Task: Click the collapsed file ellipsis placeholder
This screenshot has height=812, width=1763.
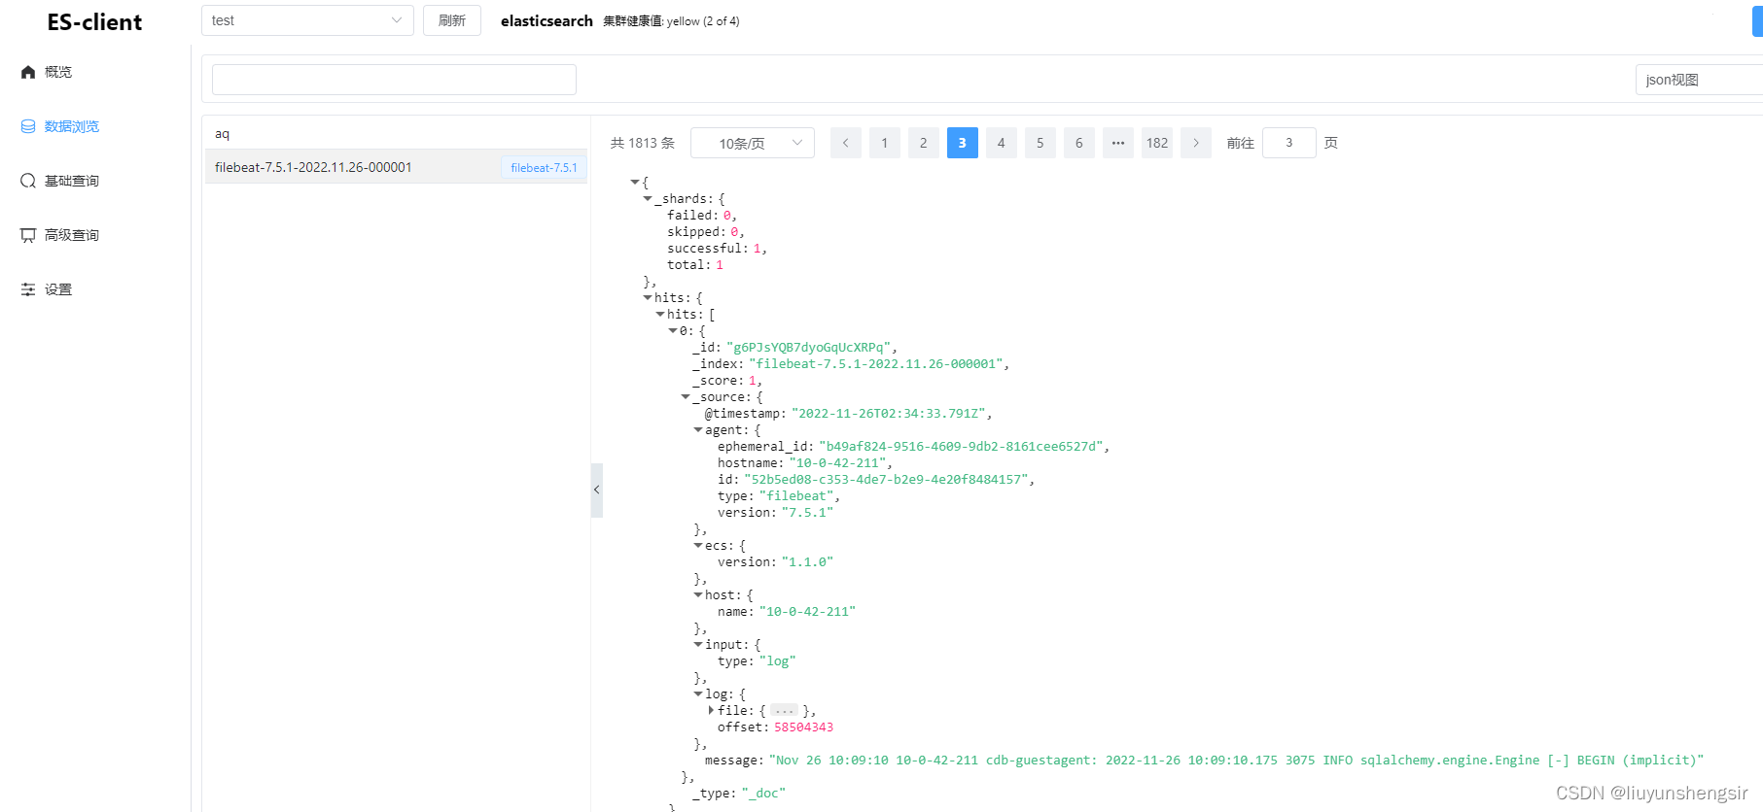Action: (785, 711)
